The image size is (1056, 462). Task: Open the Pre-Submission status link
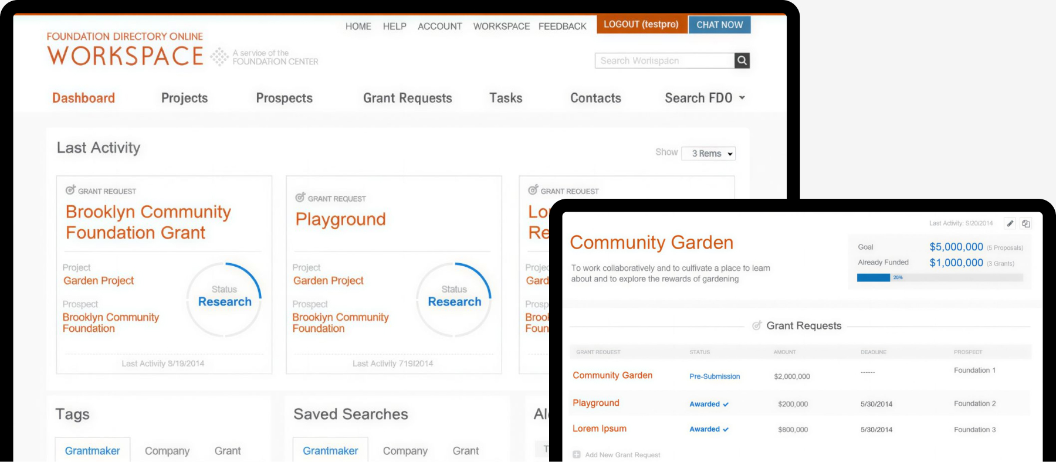point(715,376)
